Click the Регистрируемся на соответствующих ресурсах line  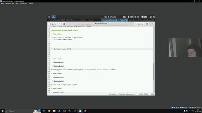tap(83, 70)
